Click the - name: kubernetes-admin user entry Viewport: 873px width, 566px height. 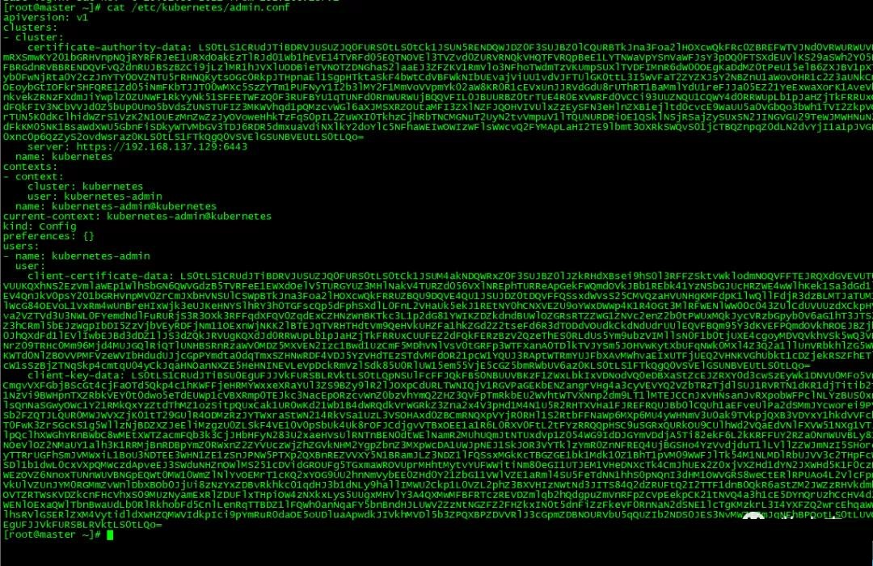click(76, 256)
